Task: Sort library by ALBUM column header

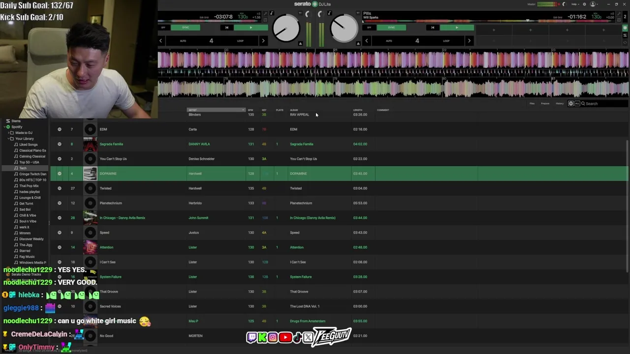Action: pyautogui.click(x=294, y=110)
